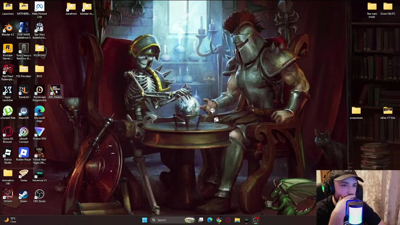Click the taskbar Search box
Image resolution: width=400 pixels, height=225 pixels.
pos(173,220)
